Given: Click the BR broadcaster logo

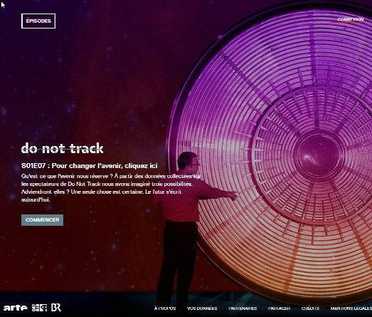Looking at the screenshot, I should (x=56, y=308).
